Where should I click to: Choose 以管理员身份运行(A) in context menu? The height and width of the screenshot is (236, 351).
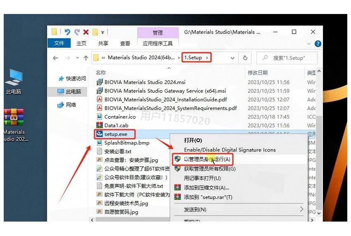click(207, 159)
